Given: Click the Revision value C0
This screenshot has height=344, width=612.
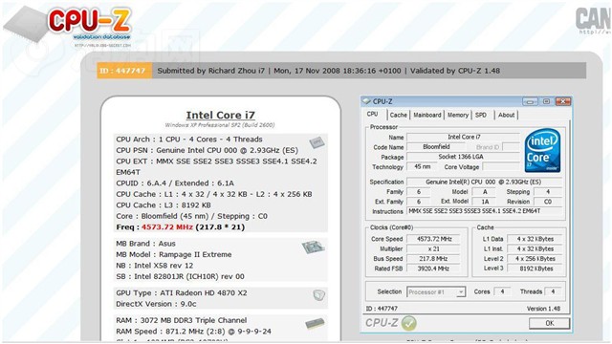Looking at the screenshot, I should [x=548, y=202].
